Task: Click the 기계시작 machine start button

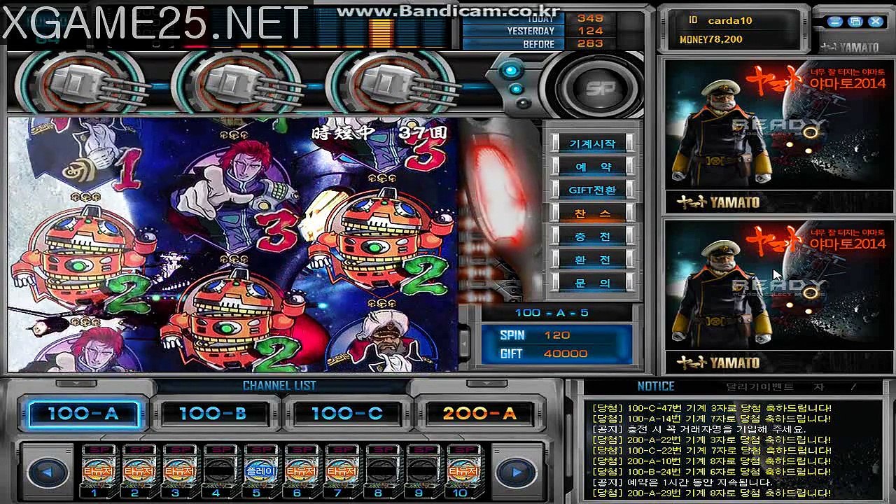Action: (592, 143)
